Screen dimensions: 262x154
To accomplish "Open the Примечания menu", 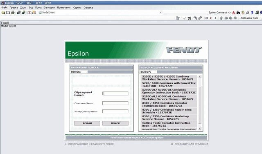I will click(64, 7).
